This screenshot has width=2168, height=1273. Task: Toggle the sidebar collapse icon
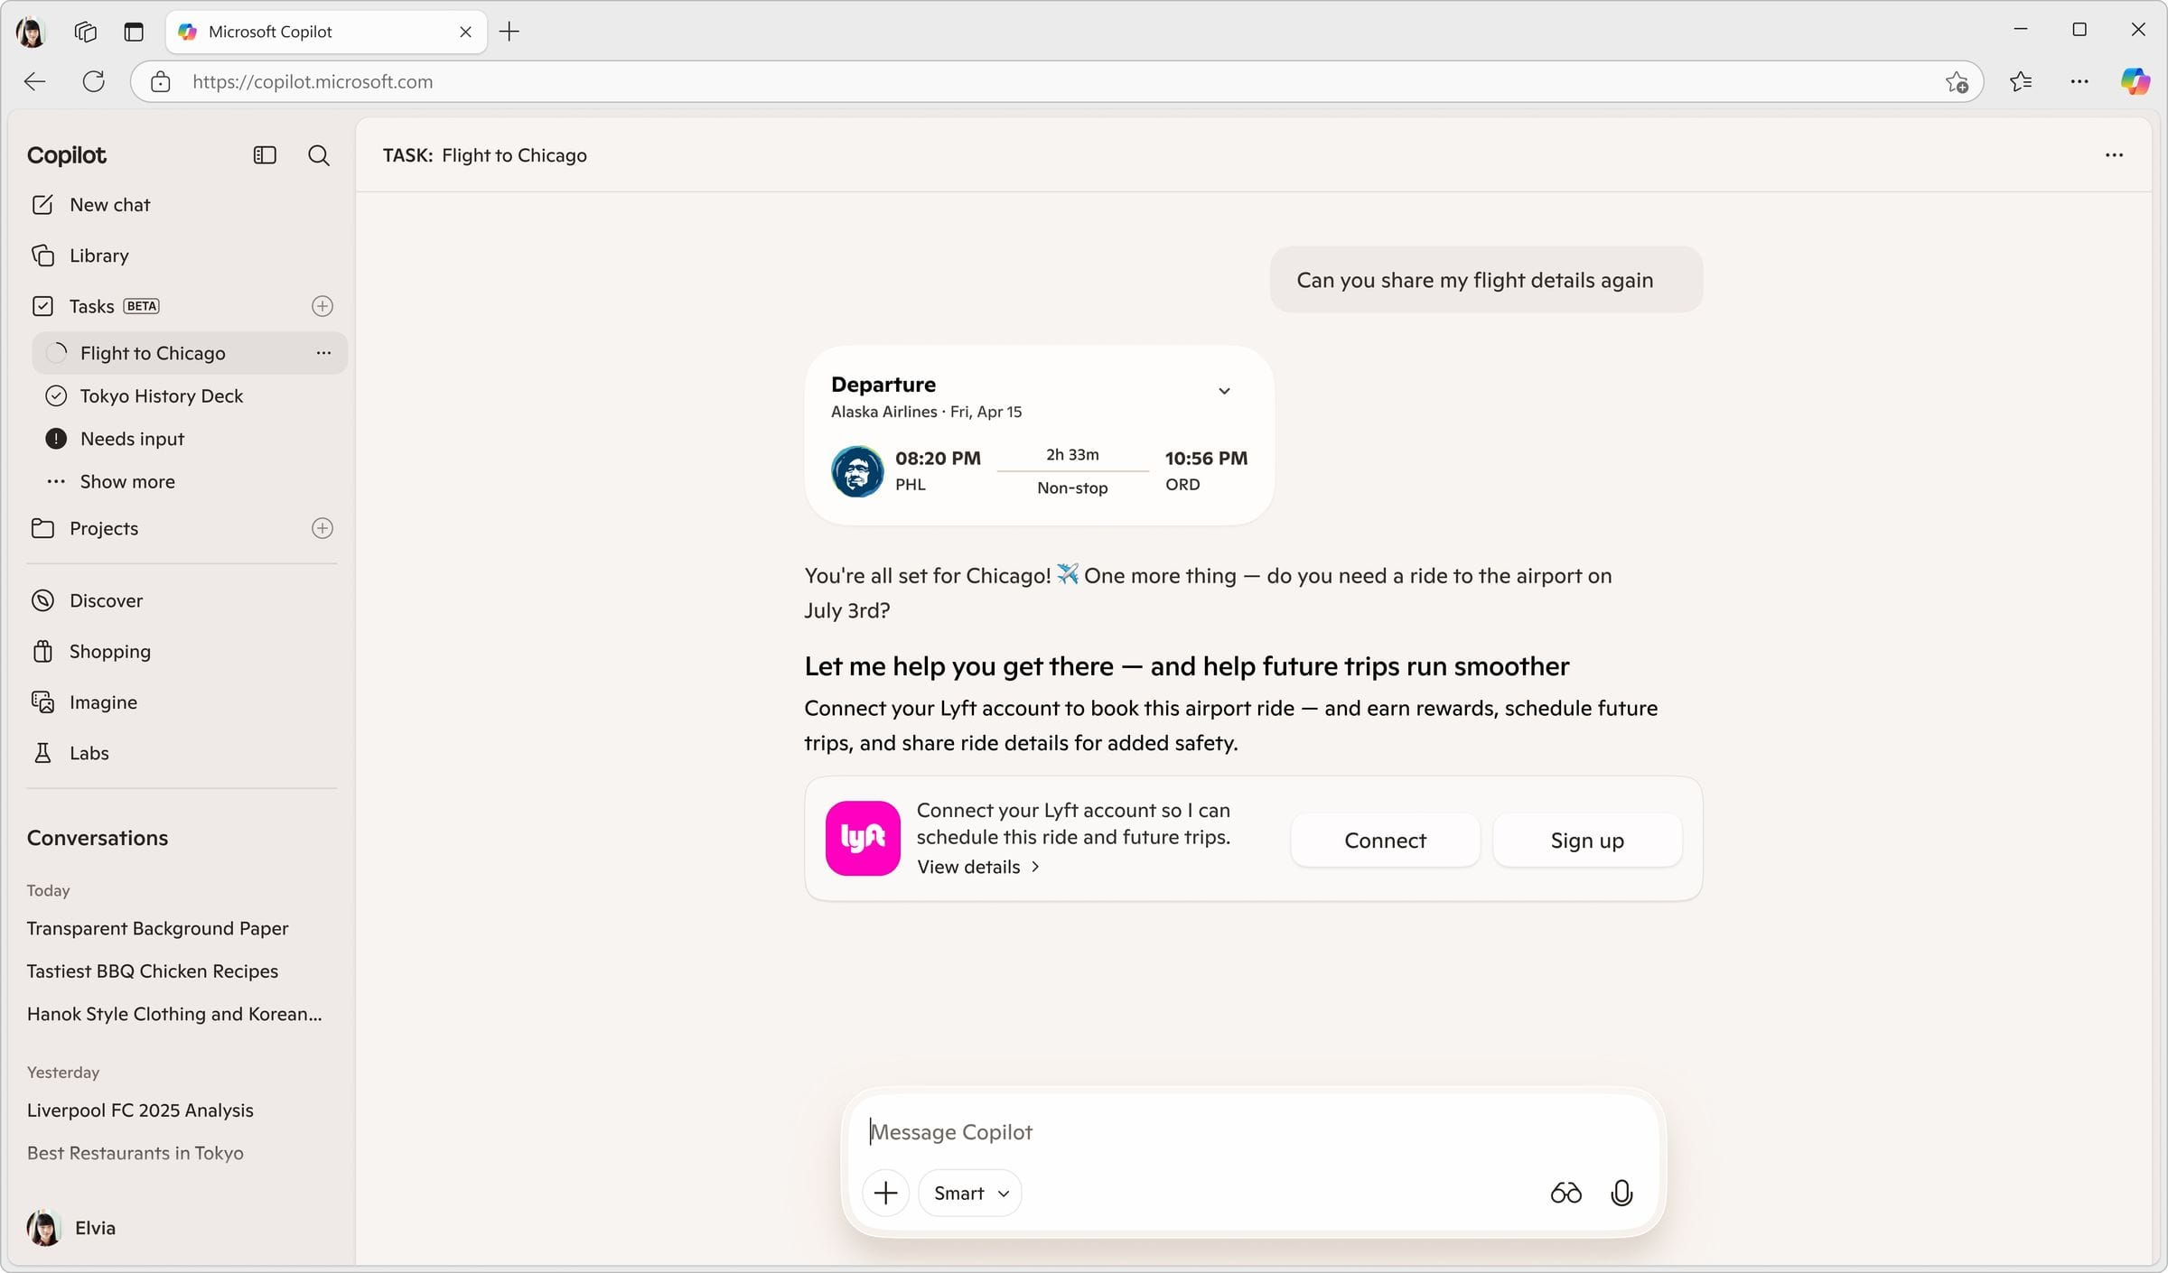click(x=265, y=155)
